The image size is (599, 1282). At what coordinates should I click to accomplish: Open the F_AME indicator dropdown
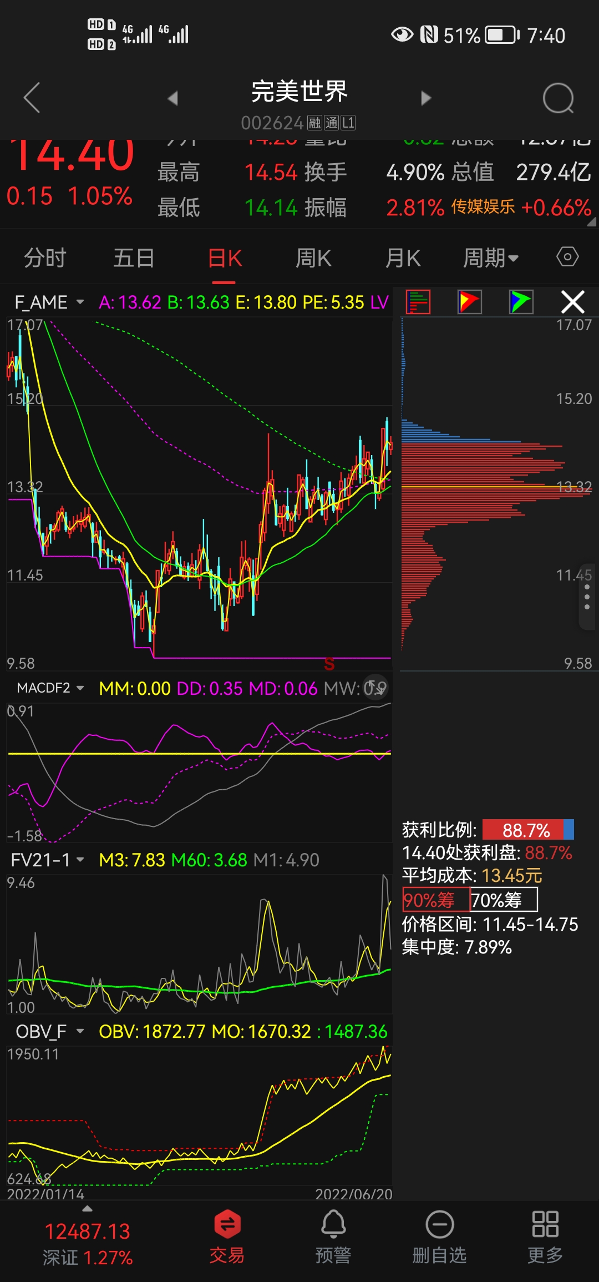click(x=49, y=302)
